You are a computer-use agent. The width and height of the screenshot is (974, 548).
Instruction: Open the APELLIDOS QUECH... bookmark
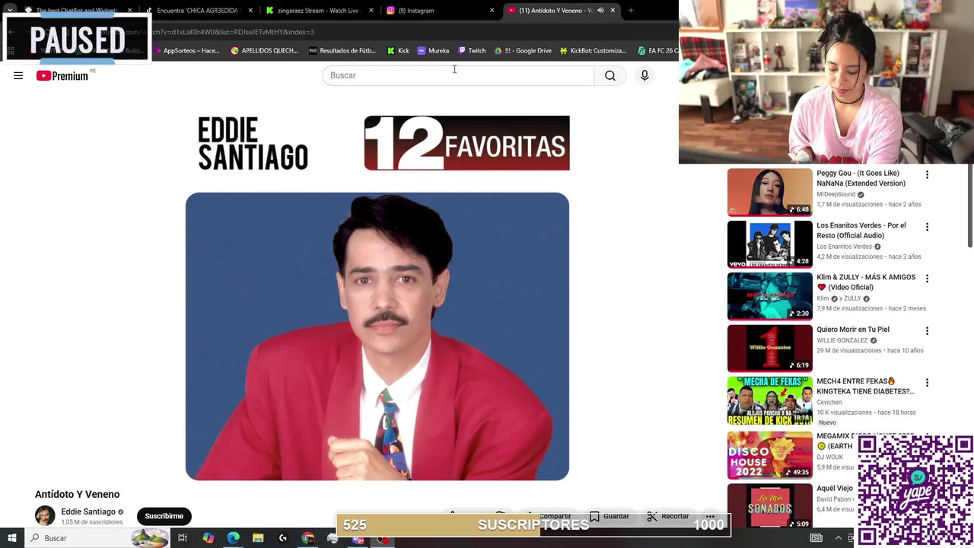(x=265, y=51)
